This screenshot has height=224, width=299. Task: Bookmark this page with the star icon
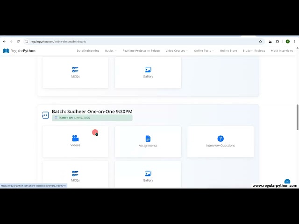click(x=260, y=42)
